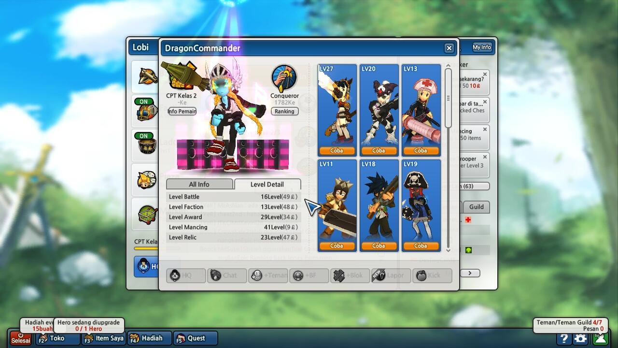
Task: Report the player with Lapor
Action: tap(391, 275)
